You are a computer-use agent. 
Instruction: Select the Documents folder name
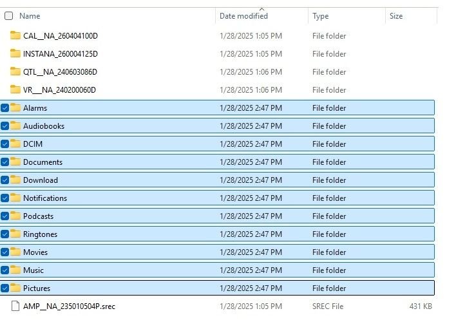[x=43, y=162]
